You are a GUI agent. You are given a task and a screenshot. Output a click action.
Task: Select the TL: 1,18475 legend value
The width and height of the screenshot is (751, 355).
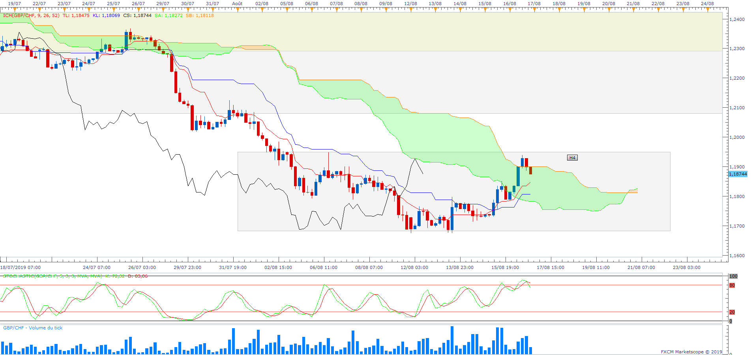pos(76,16)
